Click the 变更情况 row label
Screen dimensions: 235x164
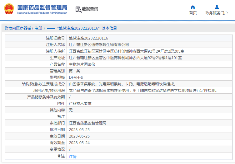(57, 149)
